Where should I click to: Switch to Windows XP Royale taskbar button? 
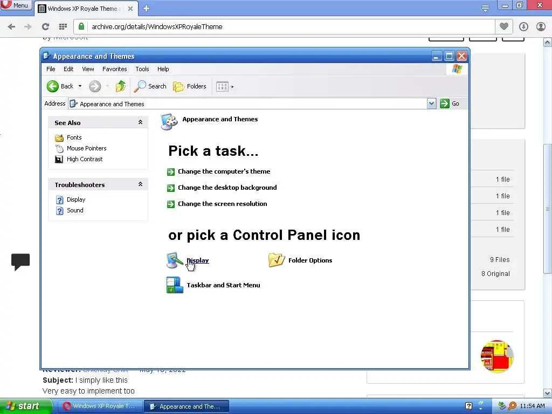coord(100,406)
